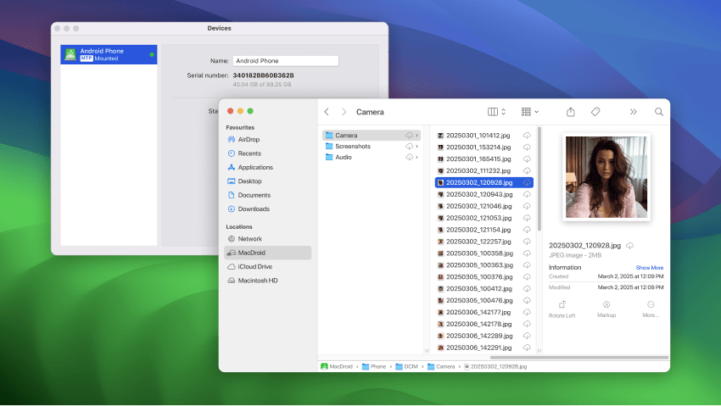Click cloud download icon for Screenshots folder
This screenshot has height=406, width=721.
click(409, 146)
